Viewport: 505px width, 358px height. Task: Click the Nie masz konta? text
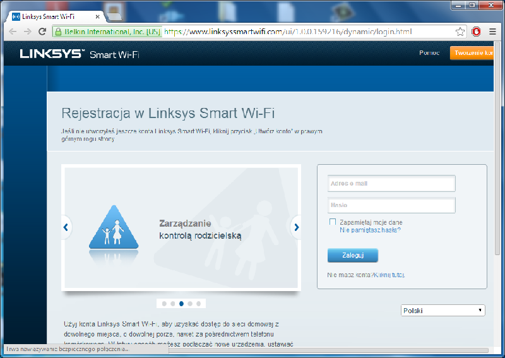(x=350, y=275)
